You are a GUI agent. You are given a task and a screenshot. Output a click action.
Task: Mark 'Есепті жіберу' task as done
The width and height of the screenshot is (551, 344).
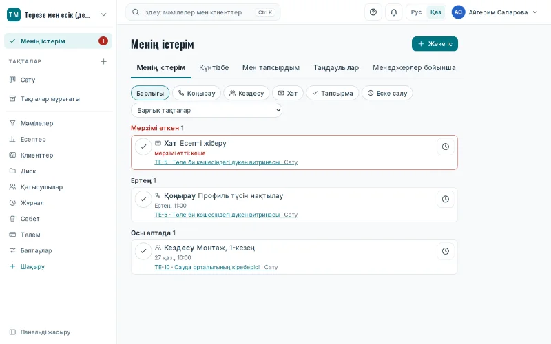click(143, 147)
